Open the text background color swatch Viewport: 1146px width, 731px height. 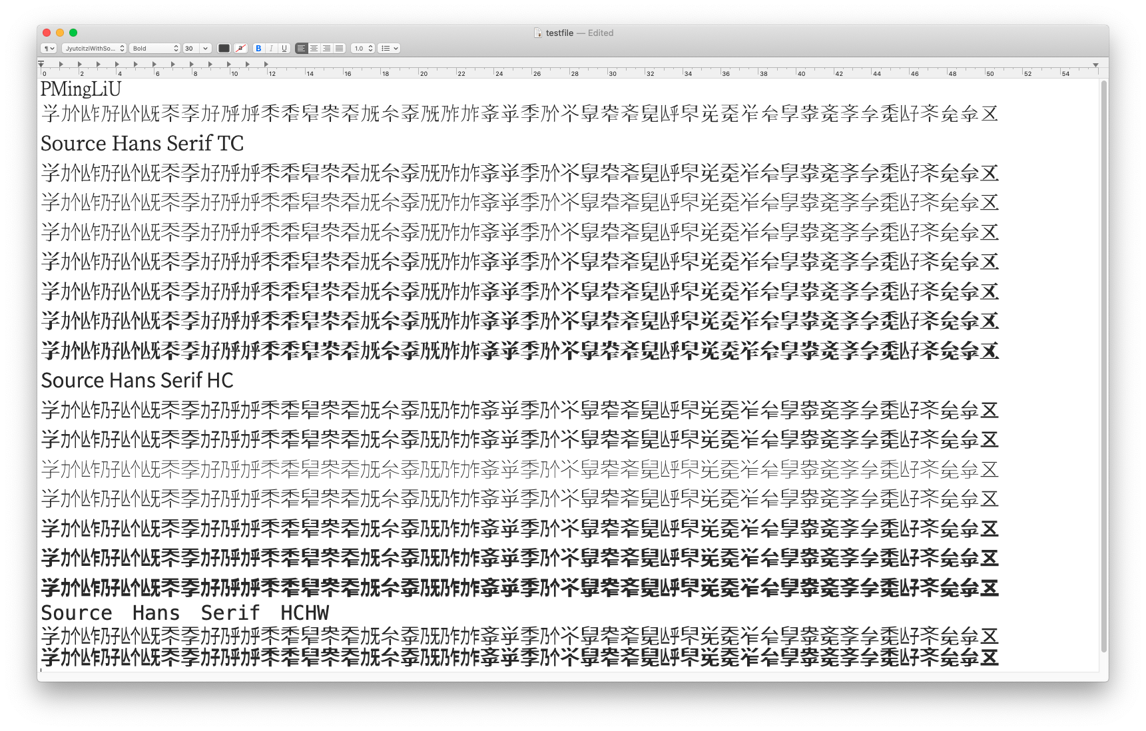tap(241, 49)
